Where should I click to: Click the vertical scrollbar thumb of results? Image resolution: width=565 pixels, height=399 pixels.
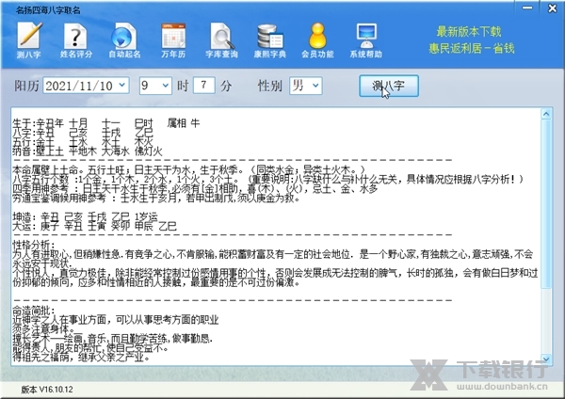(546, 203)
